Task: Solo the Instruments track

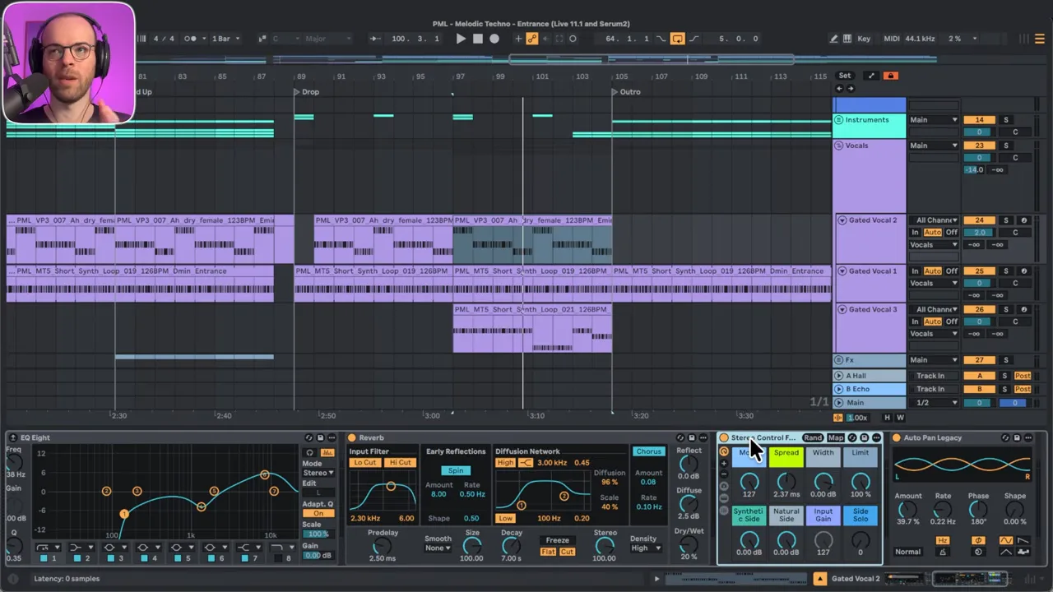Action: click(1005, 120)
